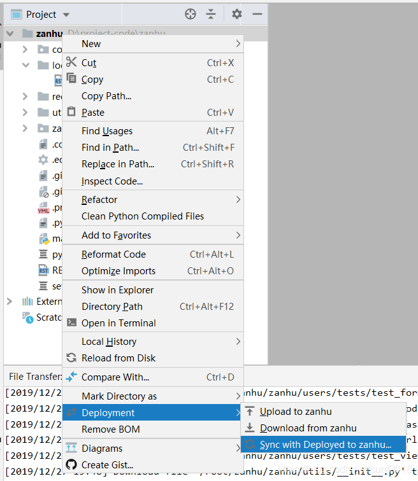This screenshot has height=481, width=418.
Task: Click the Compare With arrows icon
Action: click(x=71, y=377)
